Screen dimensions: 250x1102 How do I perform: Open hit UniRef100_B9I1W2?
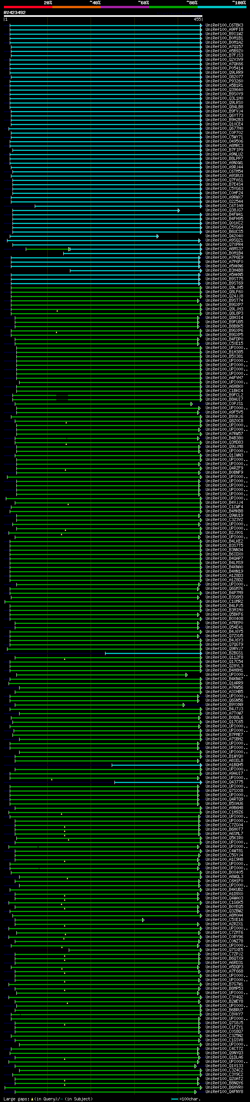pos(224,34)
